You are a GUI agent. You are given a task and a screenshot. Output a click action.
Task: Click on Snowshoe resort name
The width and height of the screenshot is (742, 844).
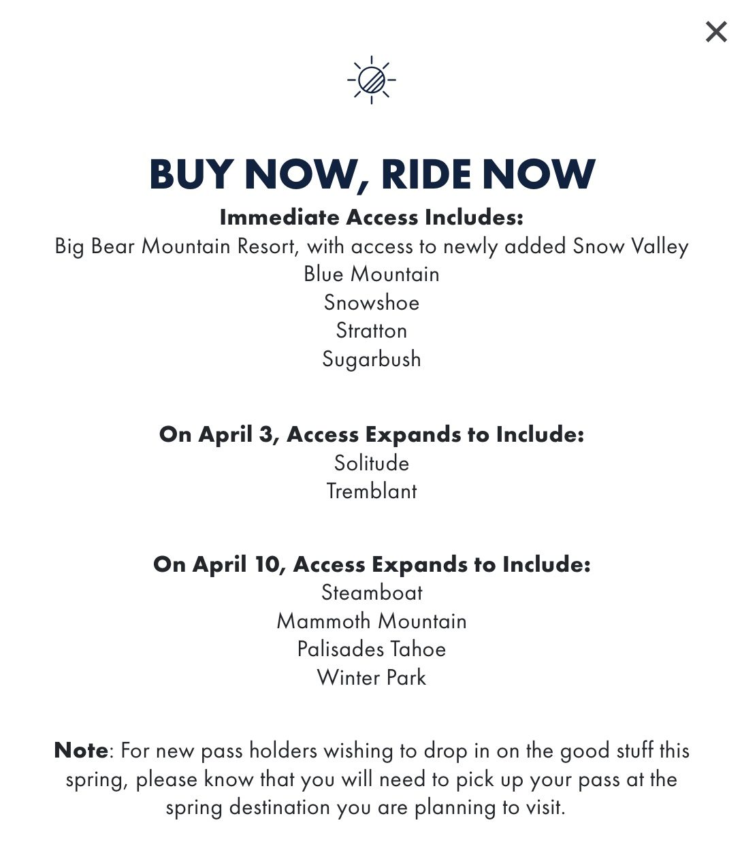pos(371,303)
